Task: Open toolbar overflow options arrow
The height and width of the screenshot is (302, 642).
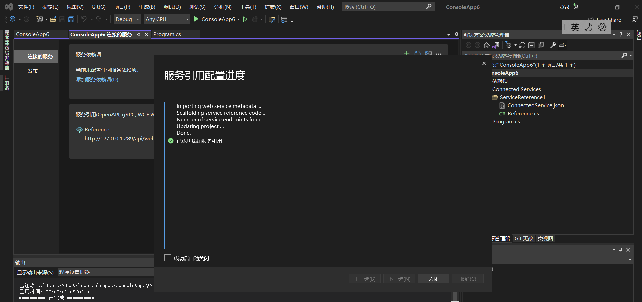Action: pyautogui.click(x=292, y=21)
